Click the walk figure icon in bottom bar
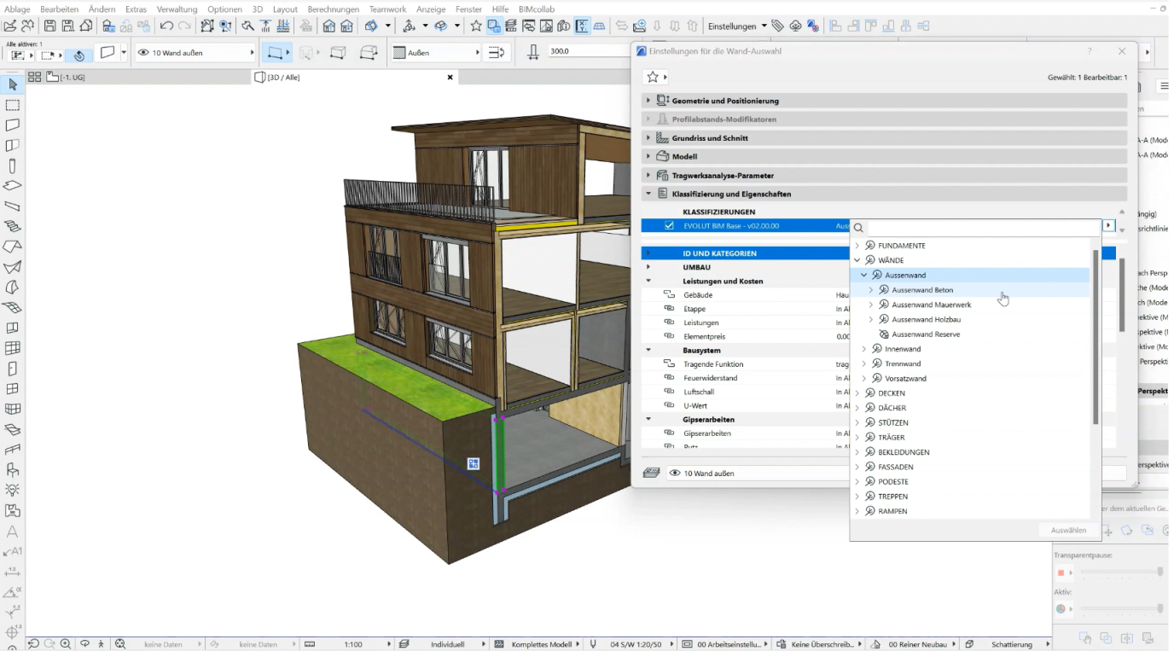1174x651 pixels. tap(102, 644)
